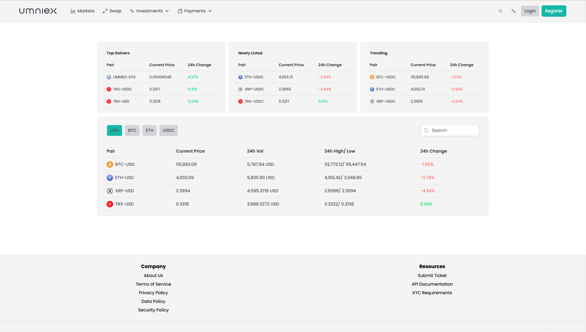
Task: Click the UMNIEX-ETH coin icon in Top Gainers
Action: tap(109, 77)
